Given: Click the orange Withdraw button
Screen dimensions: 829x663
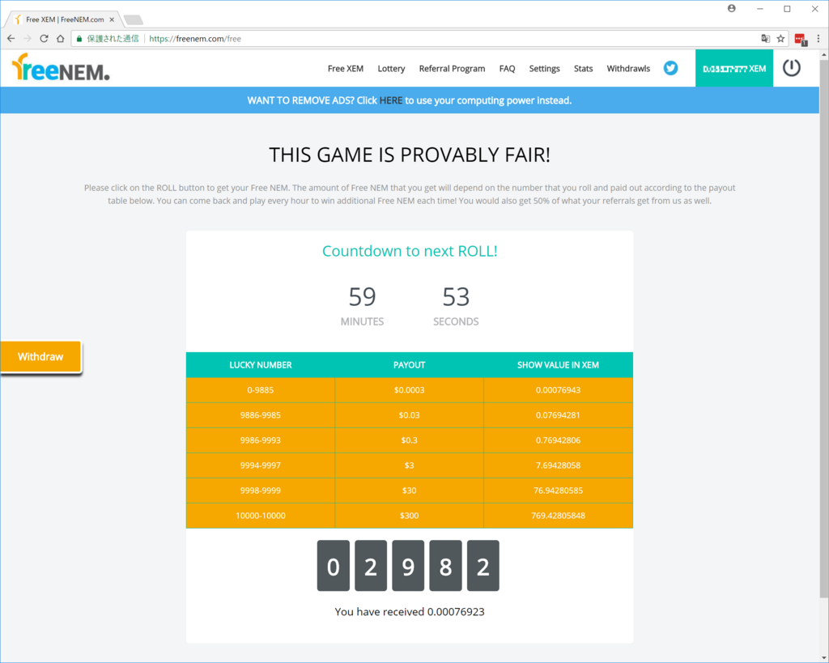Looking at the screenshot, I should tap(40, 356).
